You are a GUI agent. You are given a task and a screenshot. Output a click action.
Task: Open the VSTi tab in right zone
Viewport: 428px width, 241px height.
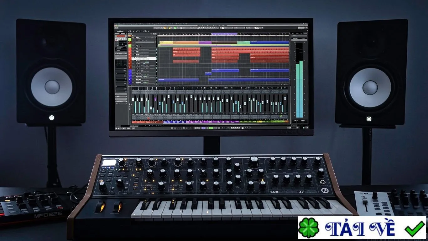coord(293,33)
